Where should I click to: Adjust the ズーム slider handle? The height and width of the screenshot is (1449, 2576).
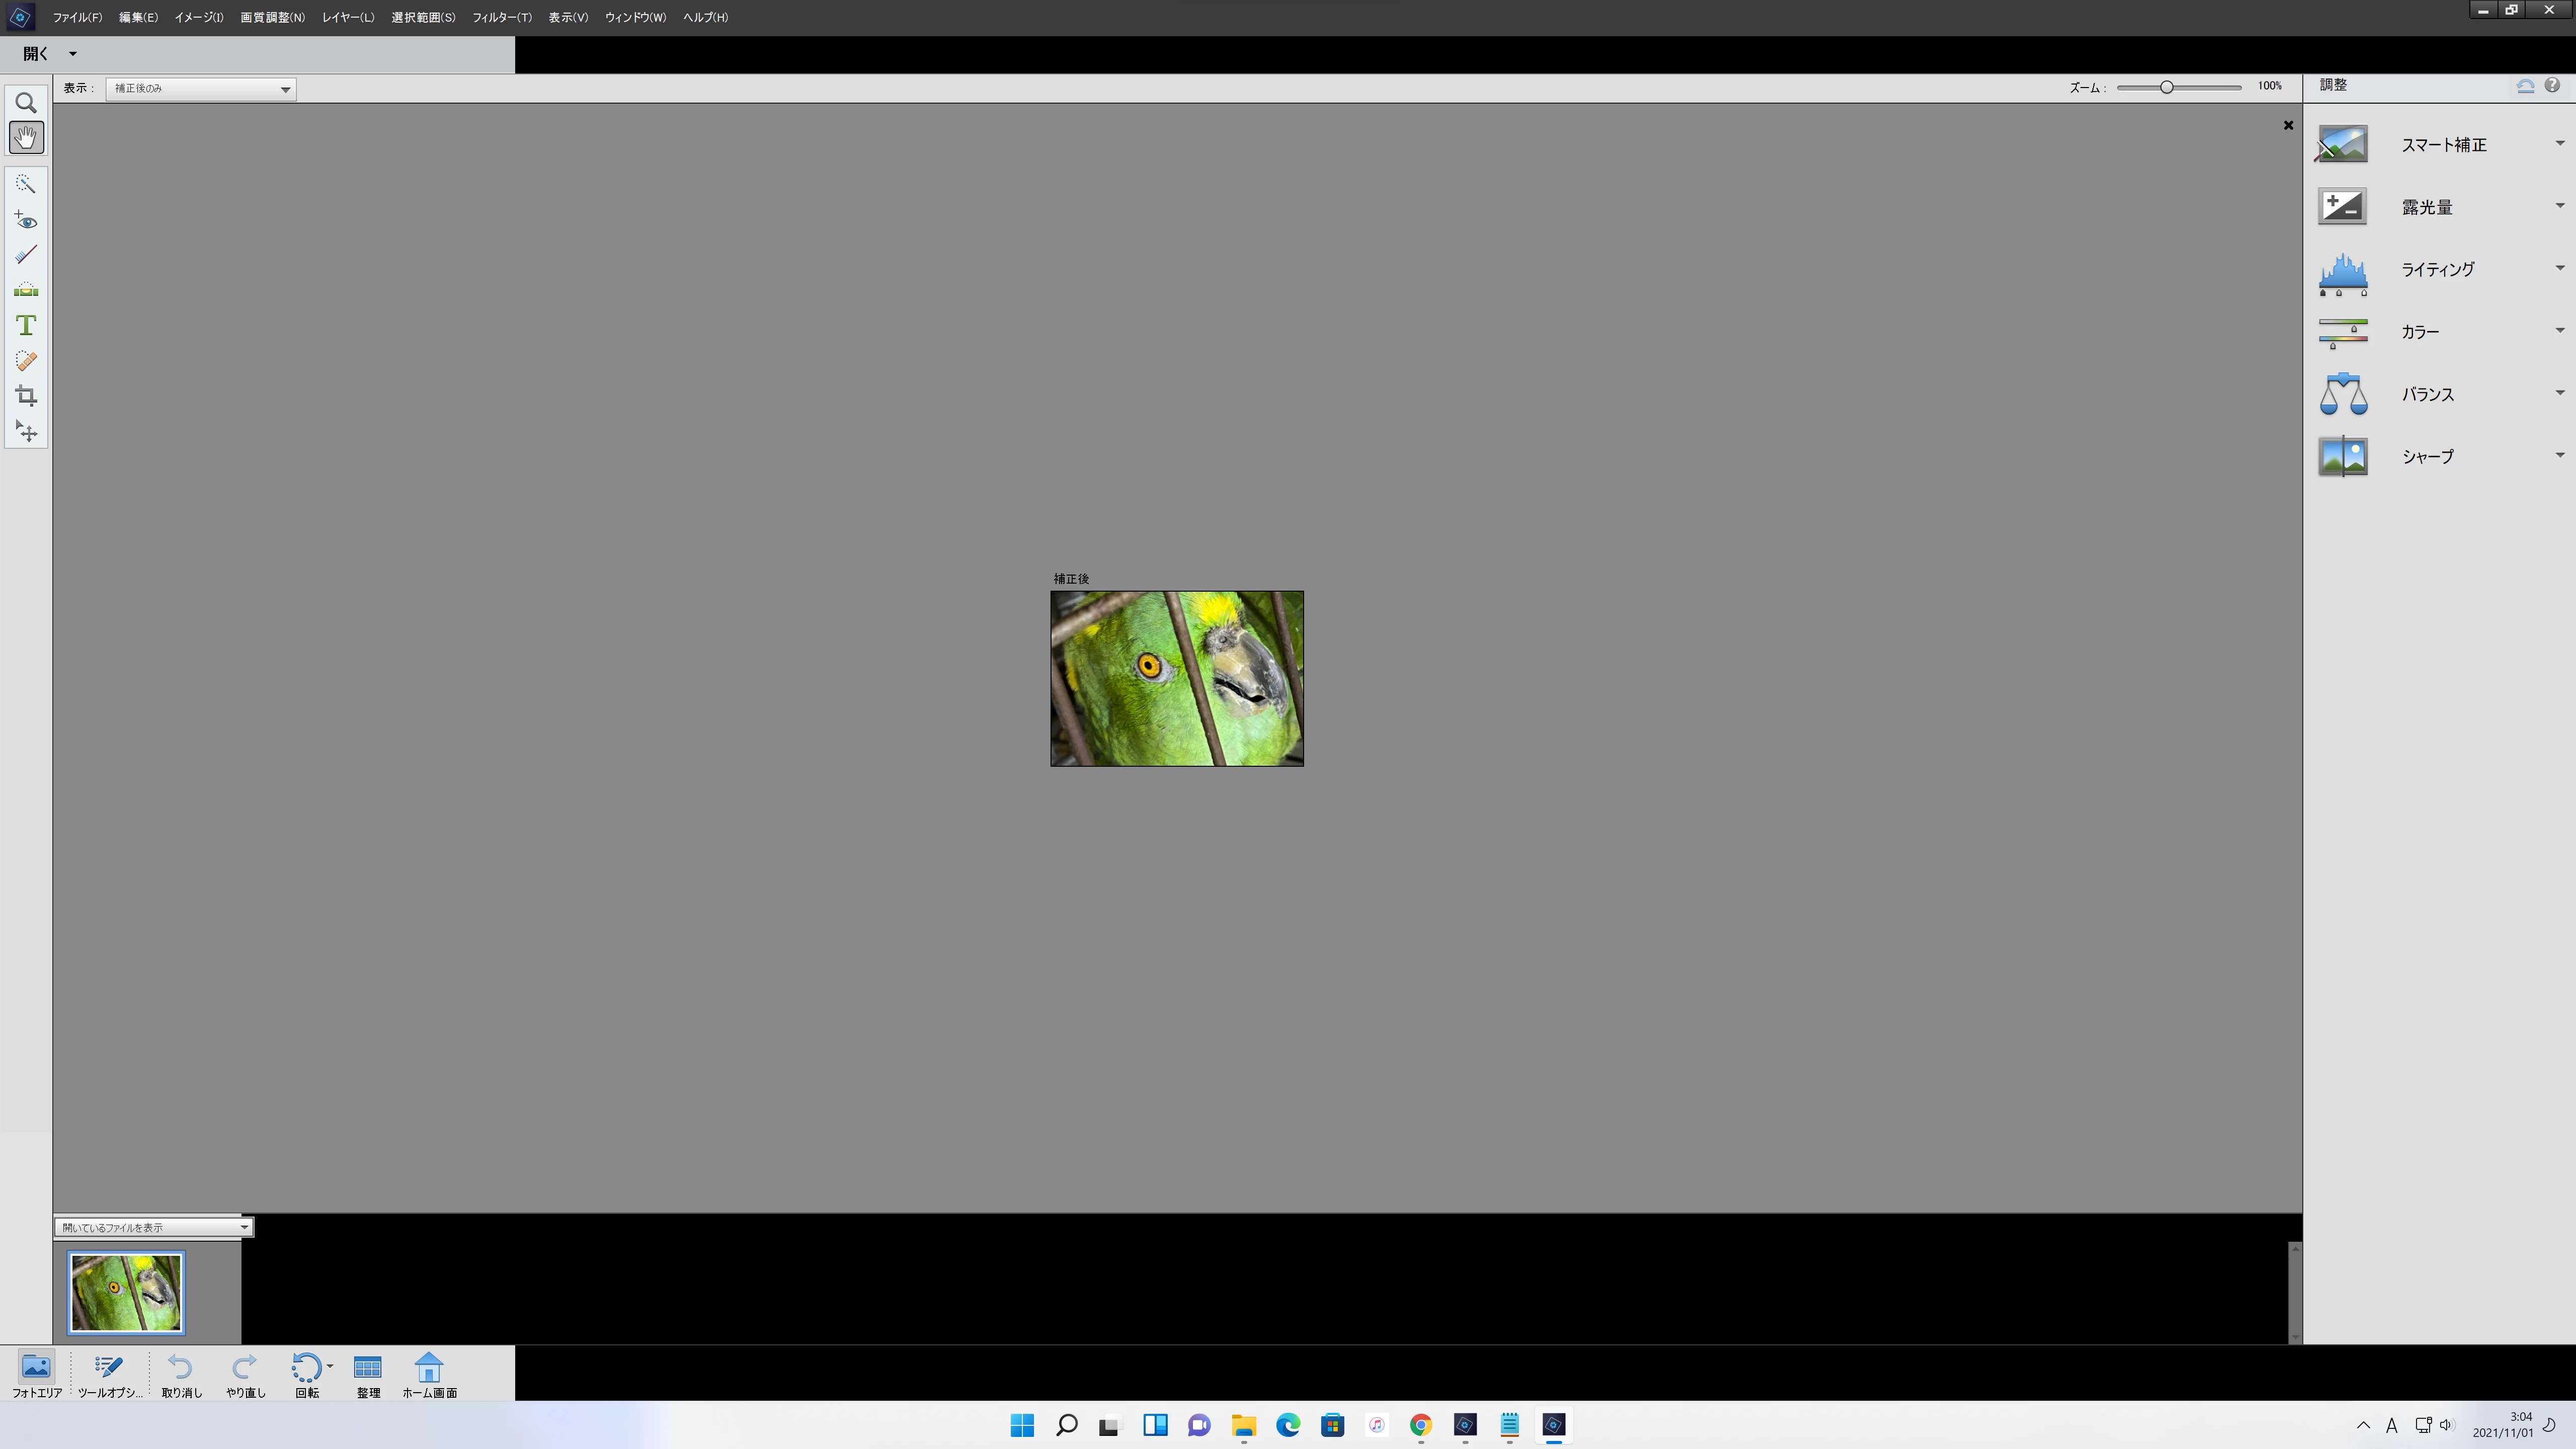pos(2166,87)
